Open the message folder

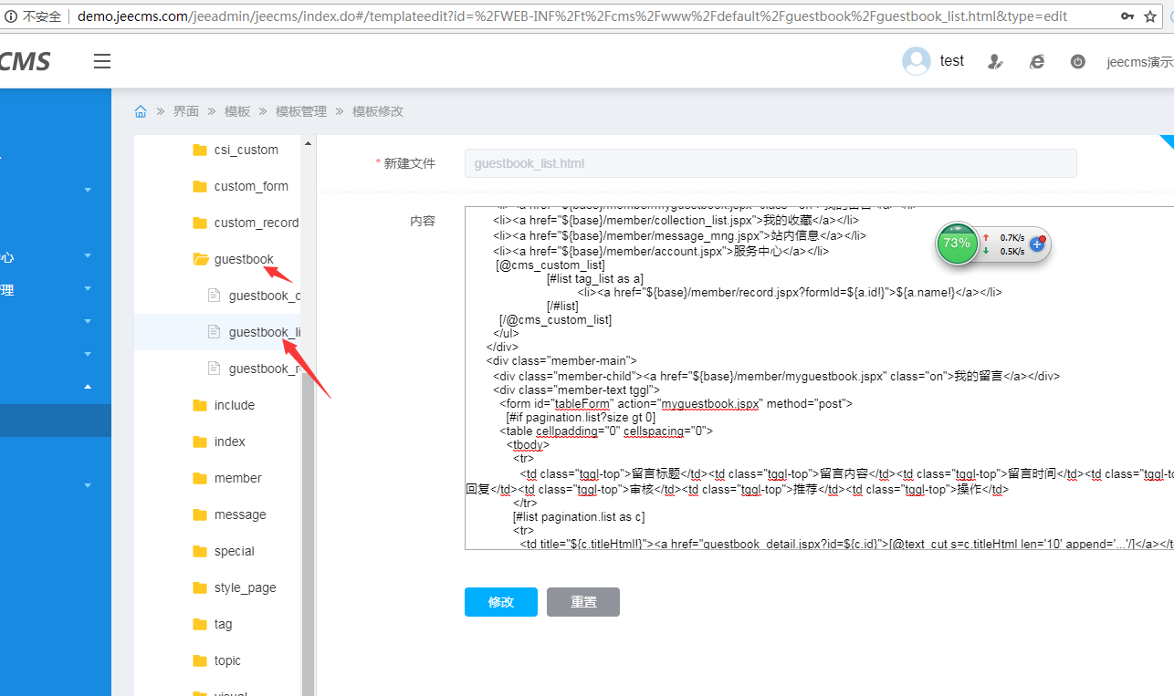point(240,514)
